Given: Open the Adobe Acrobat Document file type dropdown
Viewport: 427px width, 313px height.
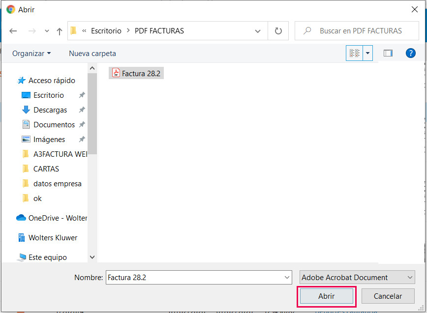Looking at the screenshot, I should [x=357, y=278].
